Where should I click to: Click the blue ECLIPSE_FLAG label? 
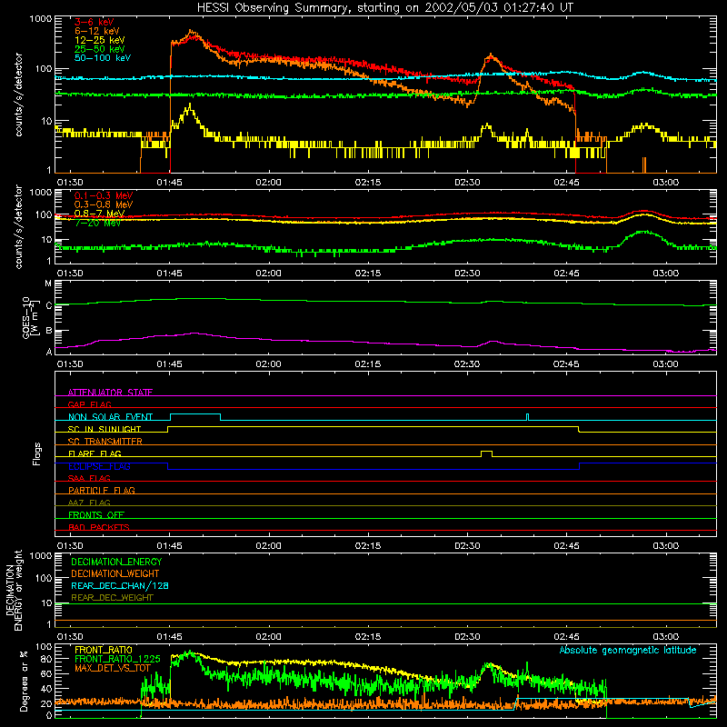[100, 466]
